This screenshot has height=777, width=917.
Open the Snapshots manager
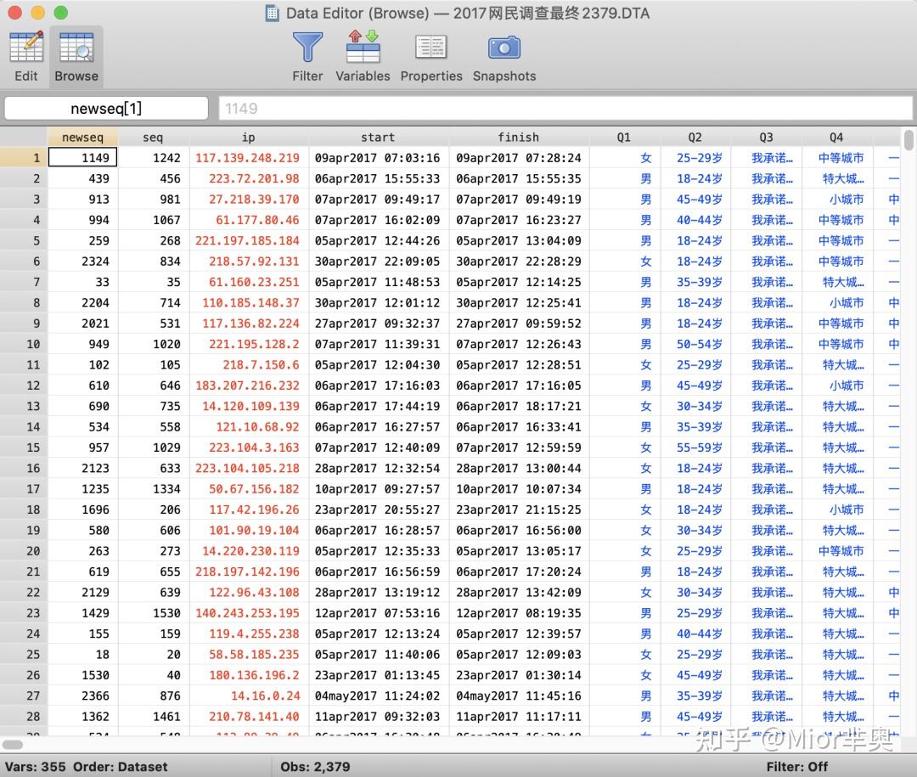(x=504, y=55)
